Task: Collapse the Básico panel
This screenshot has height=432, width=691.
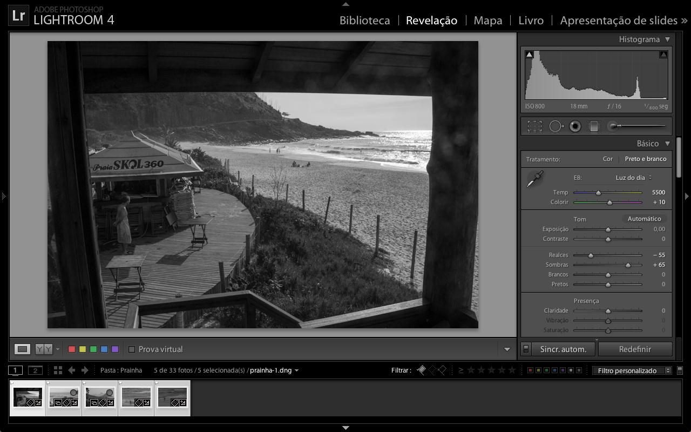Action: click(x=667, y=144)
